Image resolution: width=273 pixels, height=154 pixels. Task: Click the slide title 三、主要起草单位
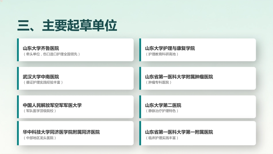[67, 26]
